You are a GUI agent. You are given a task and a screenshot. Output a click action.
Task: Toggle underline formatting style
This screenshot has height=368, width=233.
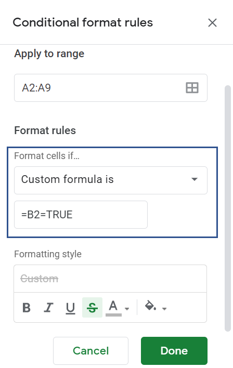pyautogui.click(x=70, y=308)
